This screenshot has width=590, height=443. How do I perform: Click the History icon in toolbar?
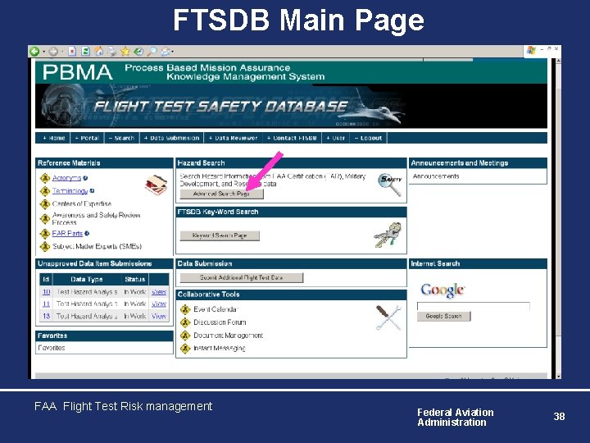tap(138, 51)
